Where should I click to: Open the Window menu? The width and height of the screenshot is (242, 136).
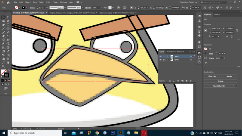tap(63, 2)
